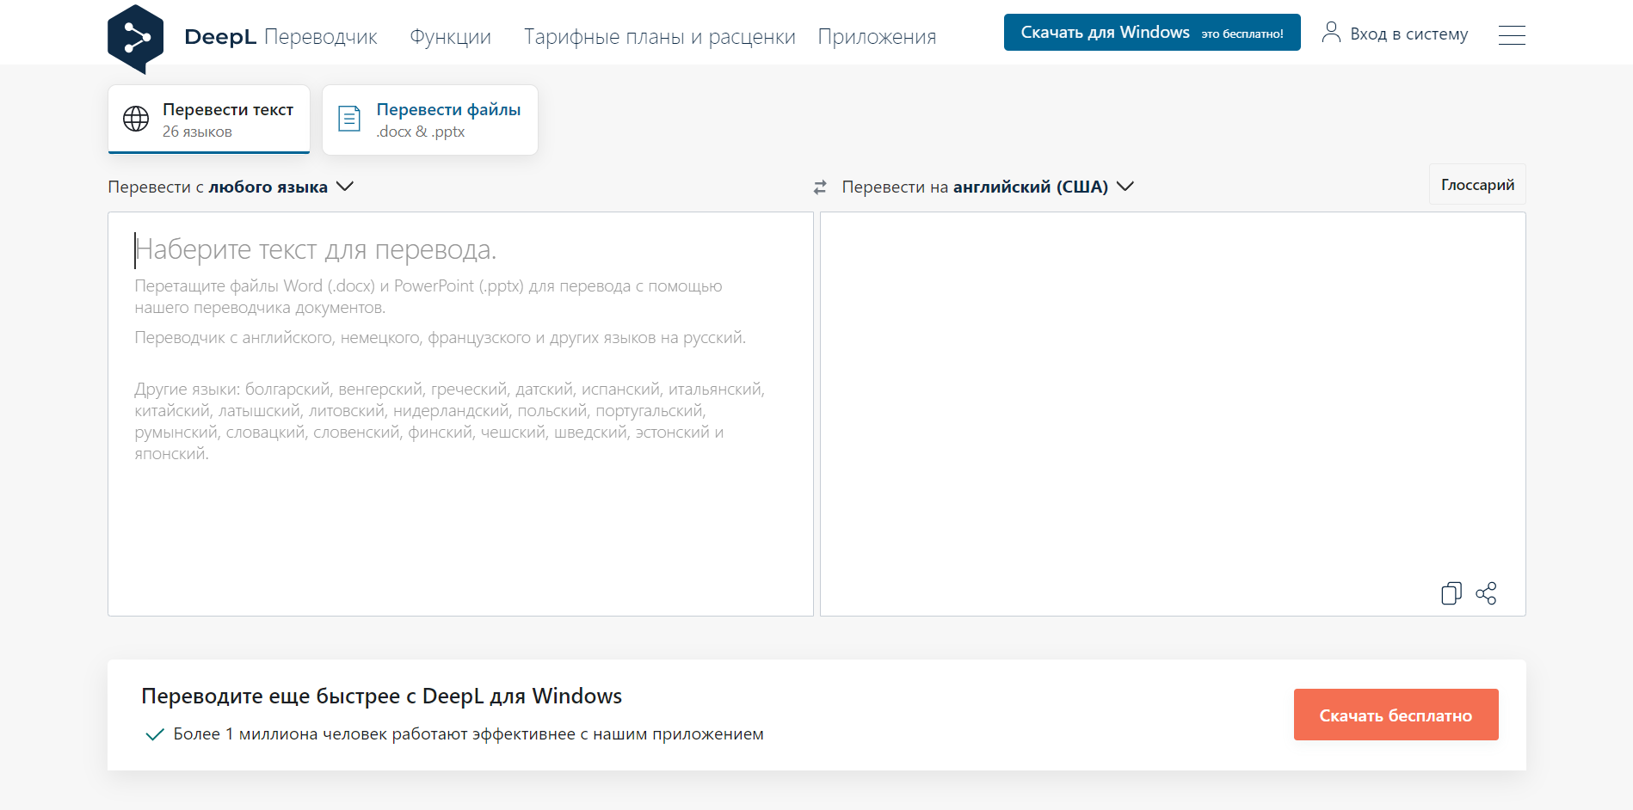This screenshot has height=810, width=1633.
Task: Share translation with the share icon
Action: click(1486, 593)
